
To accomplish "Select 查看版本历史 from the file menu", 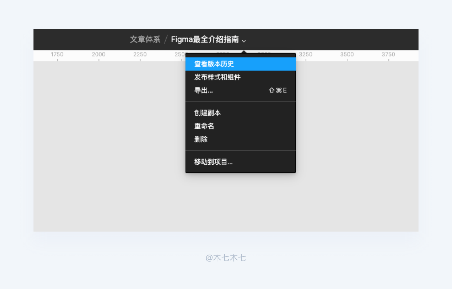I will point(214,64).
